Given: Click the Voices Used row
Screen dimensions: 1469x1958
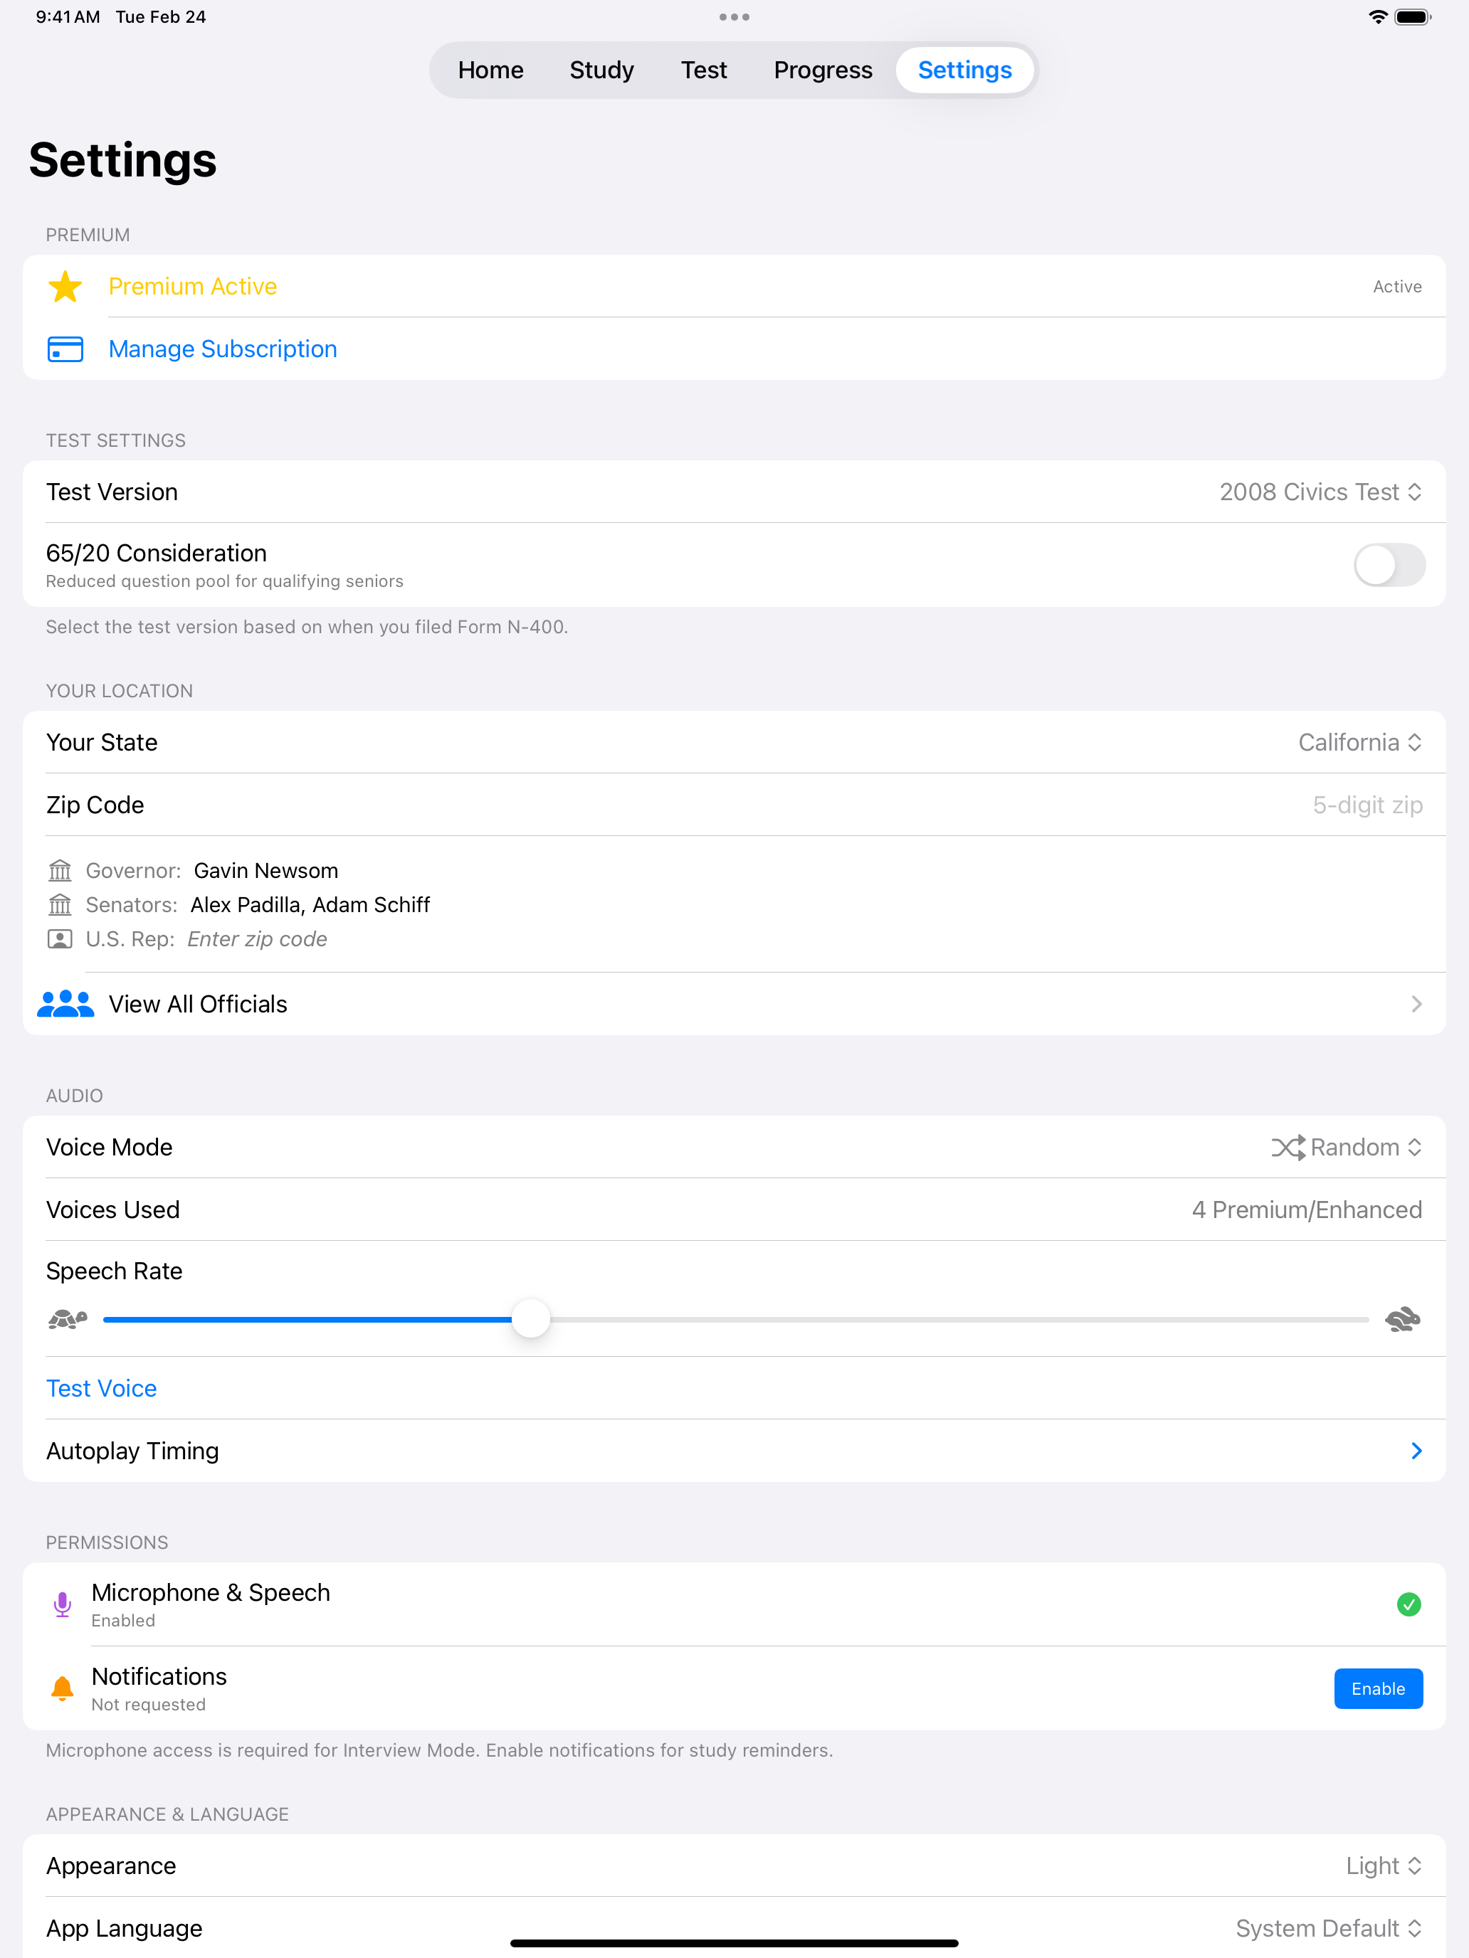Looking at the screenshot, I should [734, 1209].
